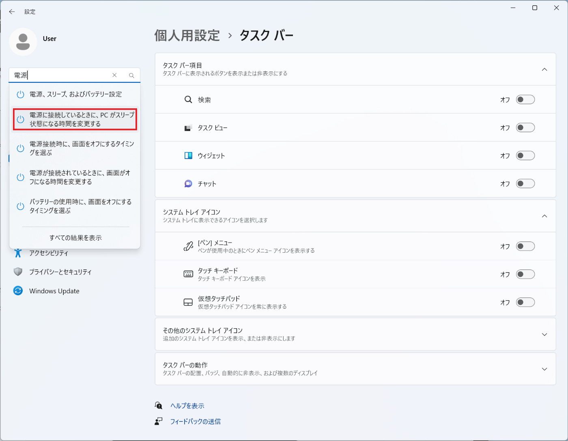Open the フィードバックの送信 link
Screen dimensions: 568x441
point(196,422)
